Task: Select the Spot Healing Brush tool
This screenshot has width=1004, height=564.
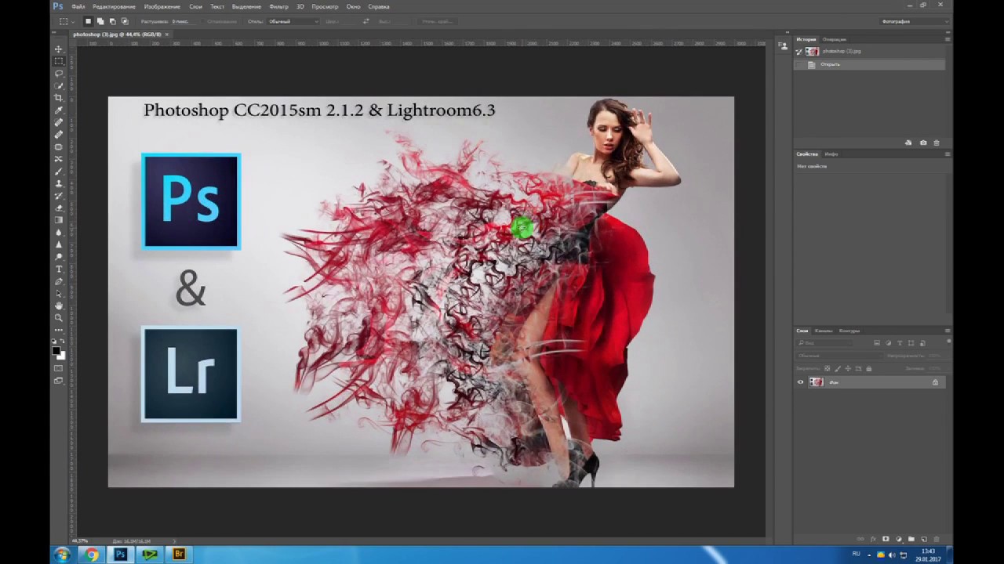Action: pyautogui.click(x=59, y=122)
